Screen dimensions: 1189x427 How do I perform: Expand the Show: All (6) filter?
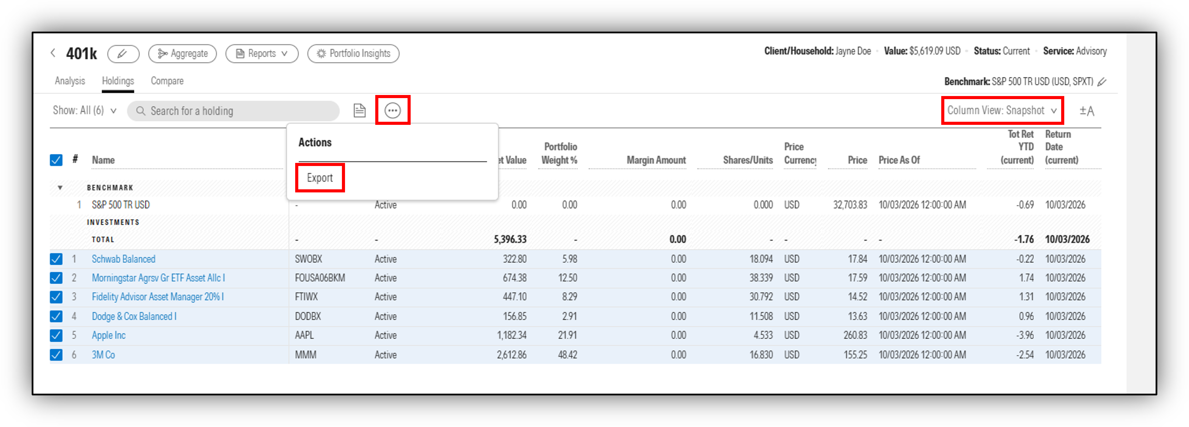[85, 110]
